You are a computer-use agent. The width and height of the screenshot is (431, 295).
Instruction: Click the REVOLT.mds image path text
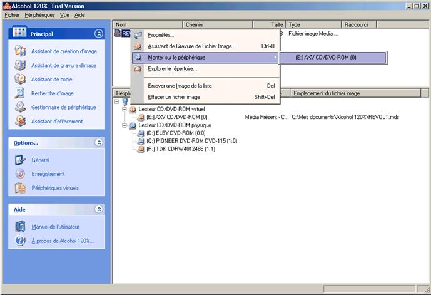pos(345,117)
